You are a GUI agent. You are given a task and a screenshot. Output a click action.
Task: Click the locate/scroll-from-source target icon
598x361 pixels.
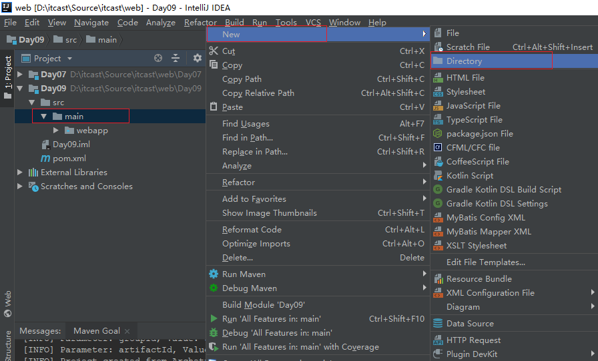point(158,59)
